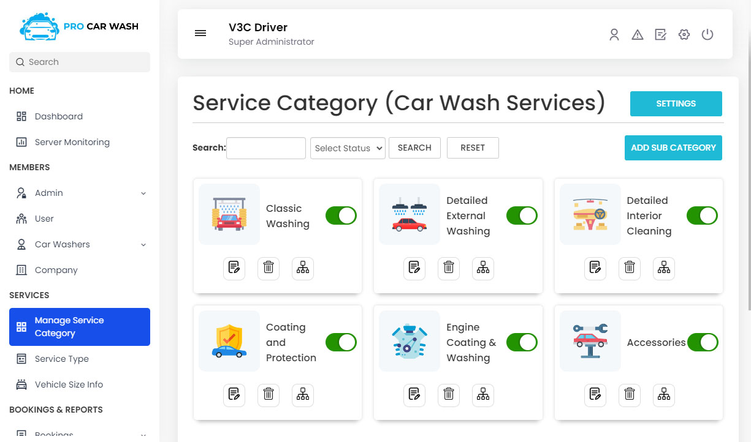
Task: Click the edit icon for Classic Washing
Action: 234,268
